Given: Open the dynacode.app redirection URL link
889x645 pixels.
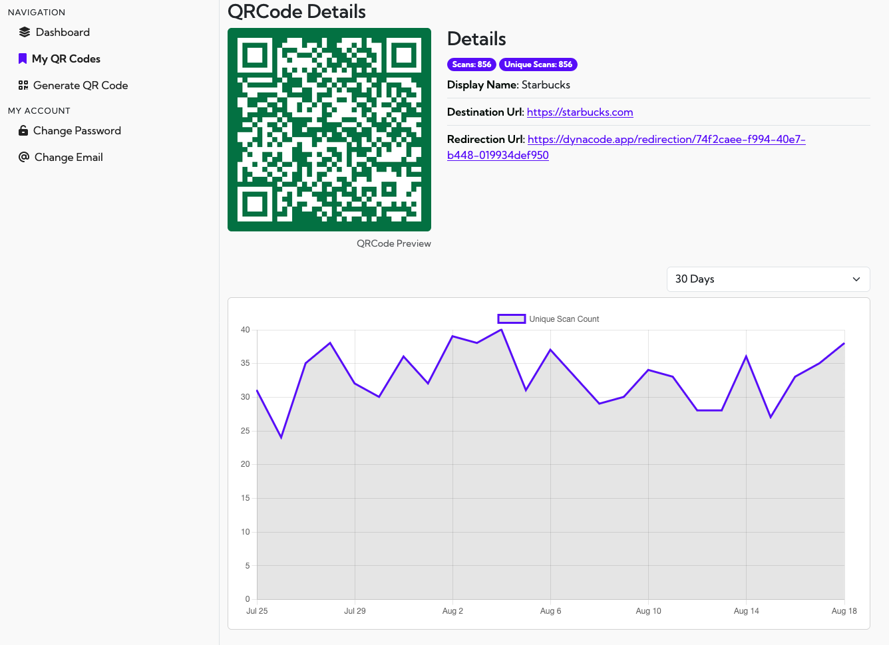Looking at the screenshot, I should [x=626, y=147].
